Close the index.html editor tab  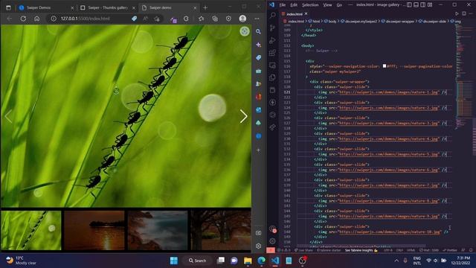click(306, 13)
